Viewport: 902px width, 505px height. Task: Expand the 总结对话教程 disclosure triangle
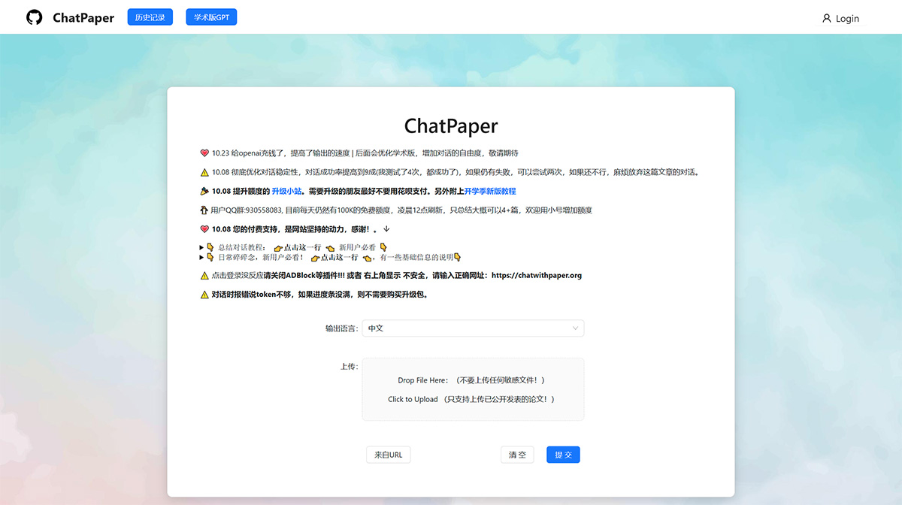coord(201,246)
